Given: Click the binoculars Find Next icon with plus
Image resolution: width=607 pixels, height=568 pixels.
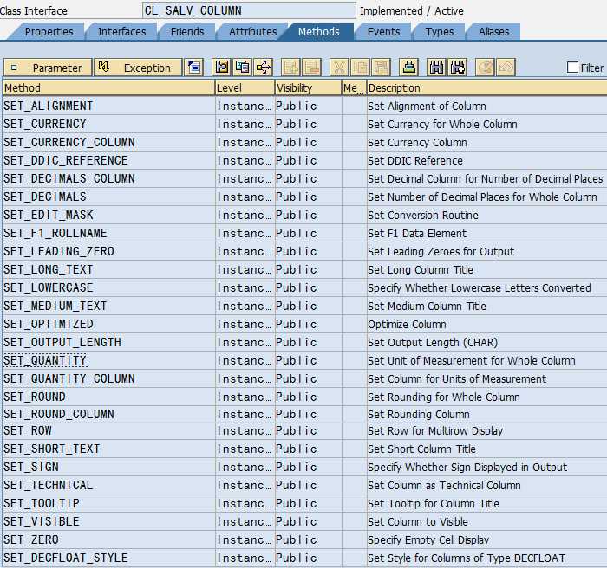Looking at the screenshot, I should click(457, 68).
